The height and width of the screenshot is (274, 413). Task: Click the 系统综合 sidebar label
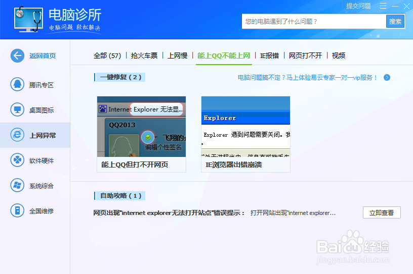click(x=42, y=186)
